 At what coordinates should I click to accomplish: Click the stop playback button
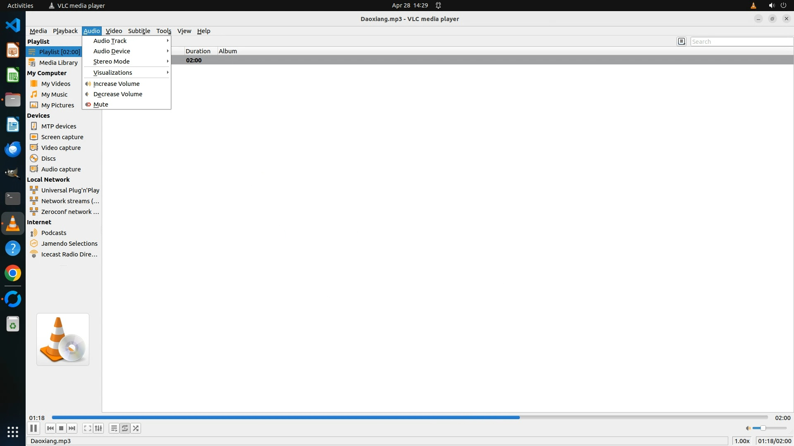point(61,428)
